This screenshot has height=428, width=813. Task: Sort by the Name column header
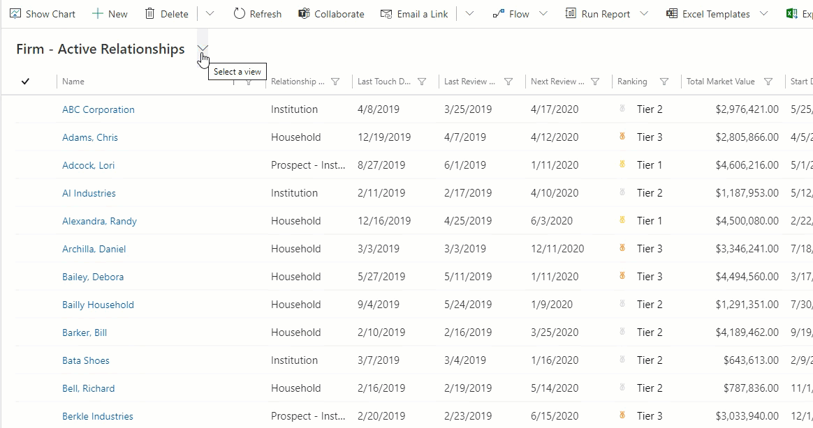[73, 82]
